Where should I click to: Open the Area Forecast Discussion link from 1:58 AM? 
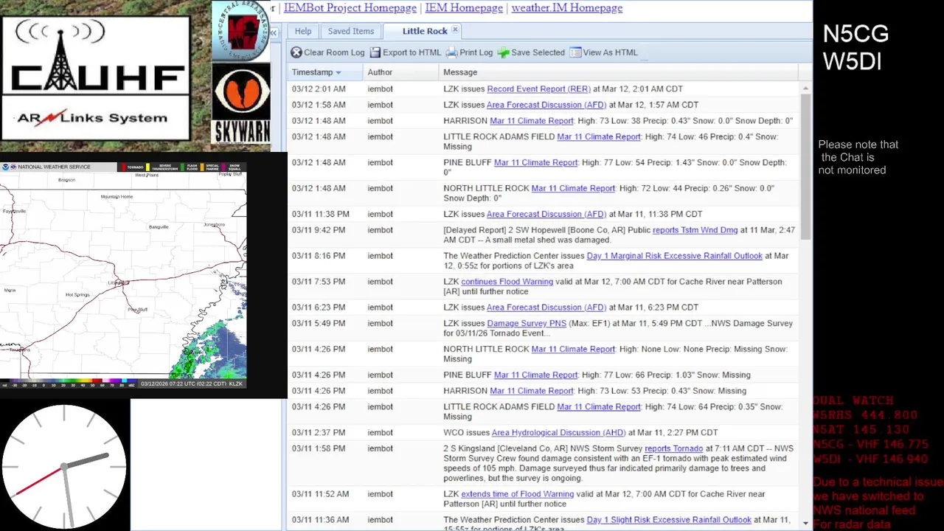click(x=546, y=105)
